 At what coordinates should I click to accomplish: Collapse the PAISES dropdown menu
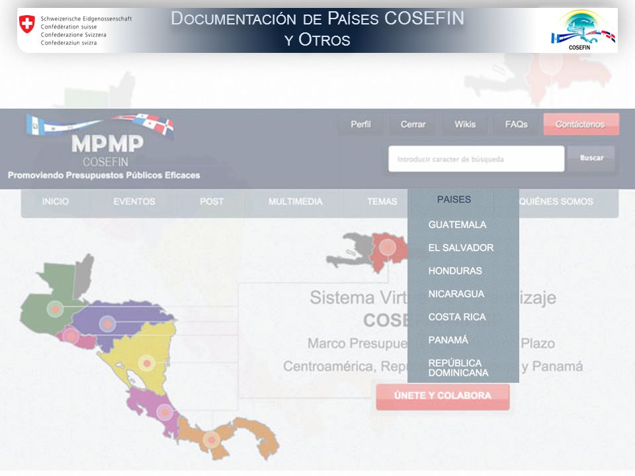coord(454,200)
